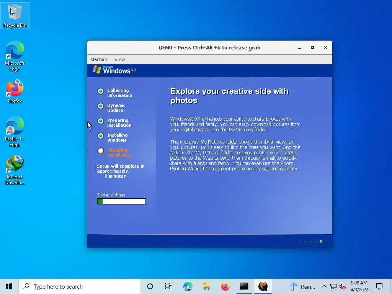Open the View menu in QEMU
The height and width of the screenshot is (294, 392).
[119, 59]
